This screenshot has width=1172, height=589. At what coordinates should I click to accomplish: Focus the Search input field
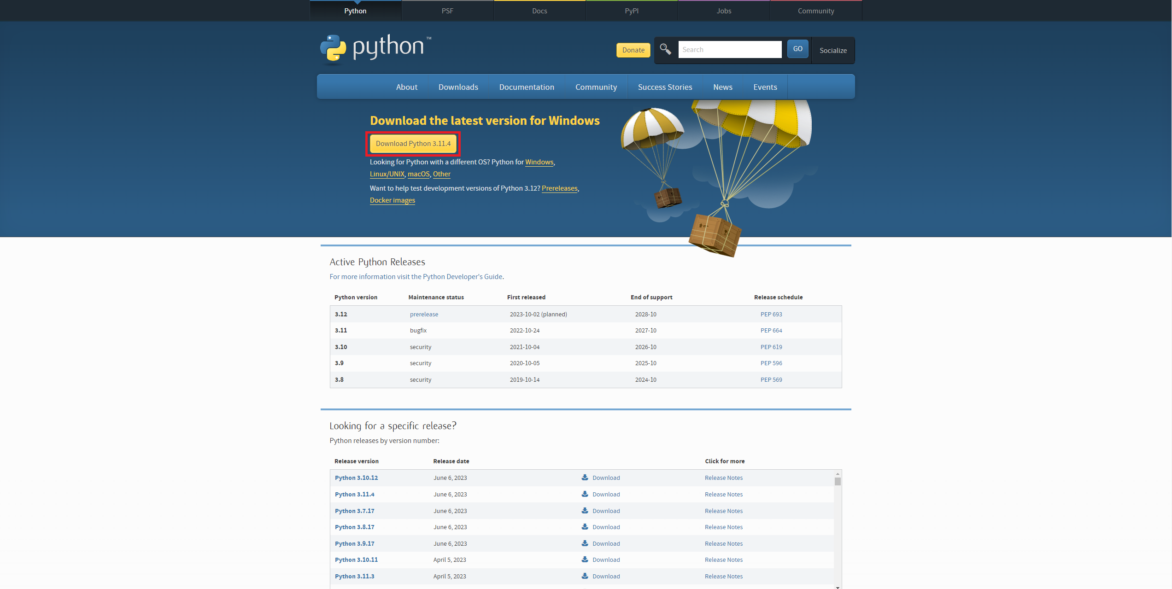coord(730,49)
